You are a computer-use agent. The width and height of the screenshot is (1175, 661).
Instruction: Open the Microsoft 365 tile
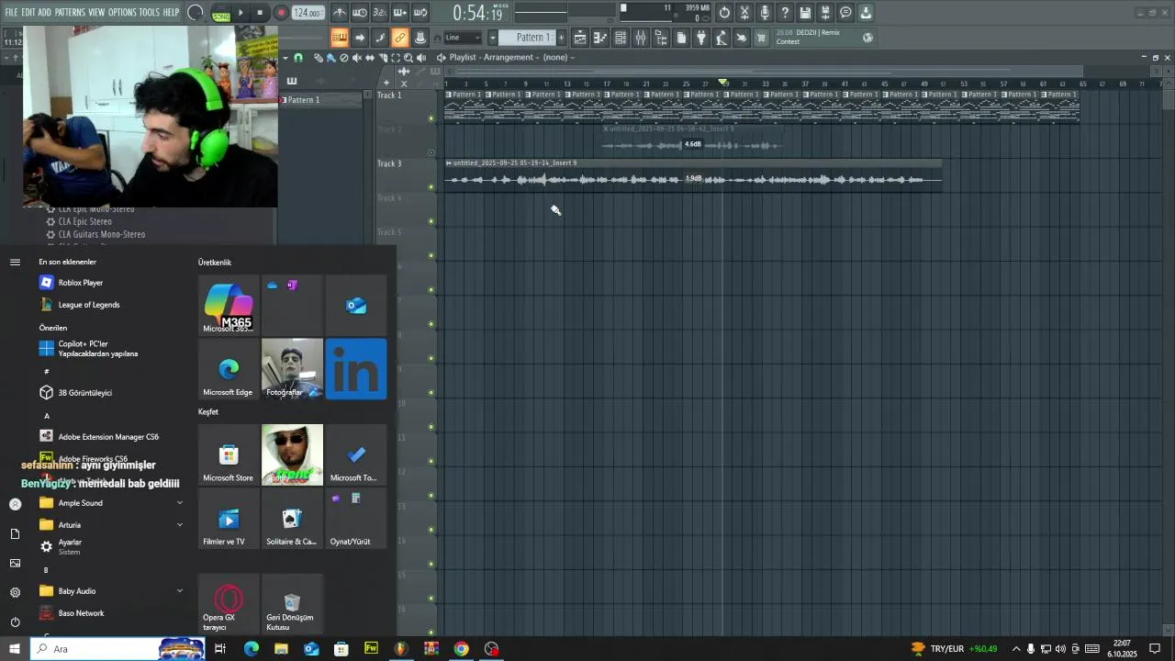pos(229,305)
